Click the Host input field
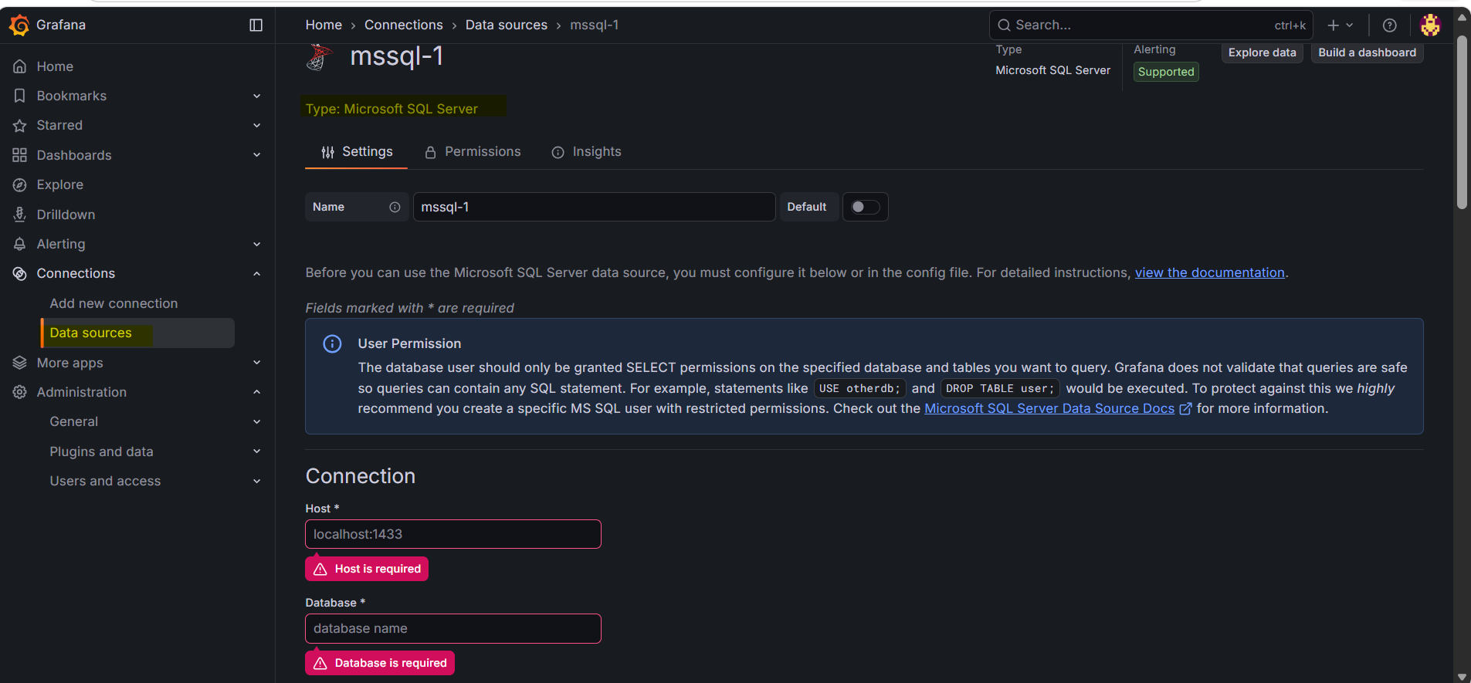1471x683 pixels. click(x=453, y=534)
